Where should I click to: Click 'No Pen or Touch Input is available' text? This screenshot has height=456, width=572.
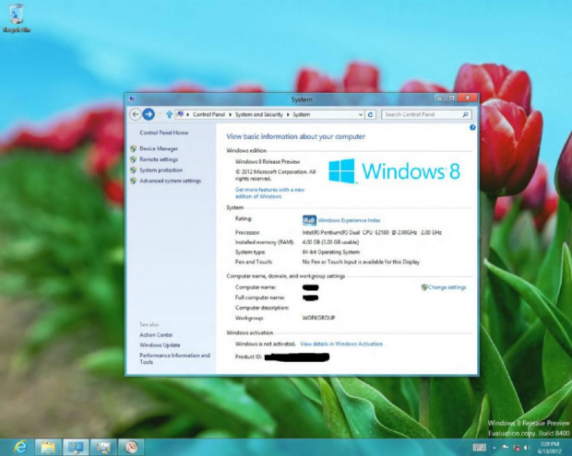361,262
